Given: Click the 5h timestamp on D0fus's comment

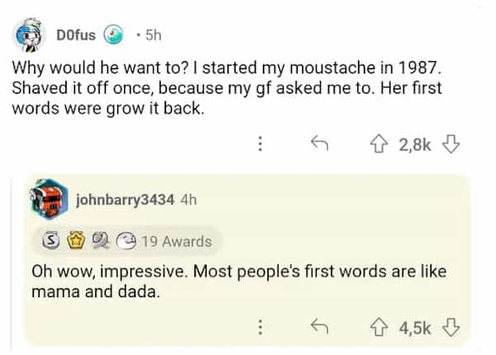Looking at the screenshot, I should 153,35.
